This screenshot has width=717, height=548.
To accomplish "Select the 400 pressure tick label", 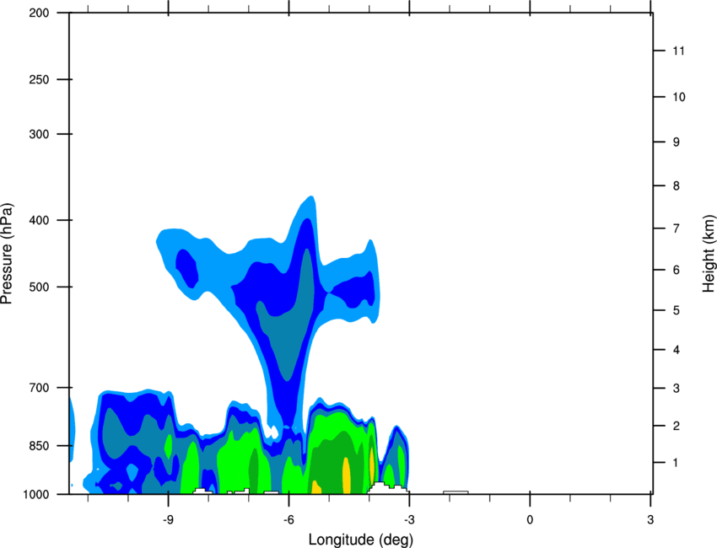I will pos(39,220).
